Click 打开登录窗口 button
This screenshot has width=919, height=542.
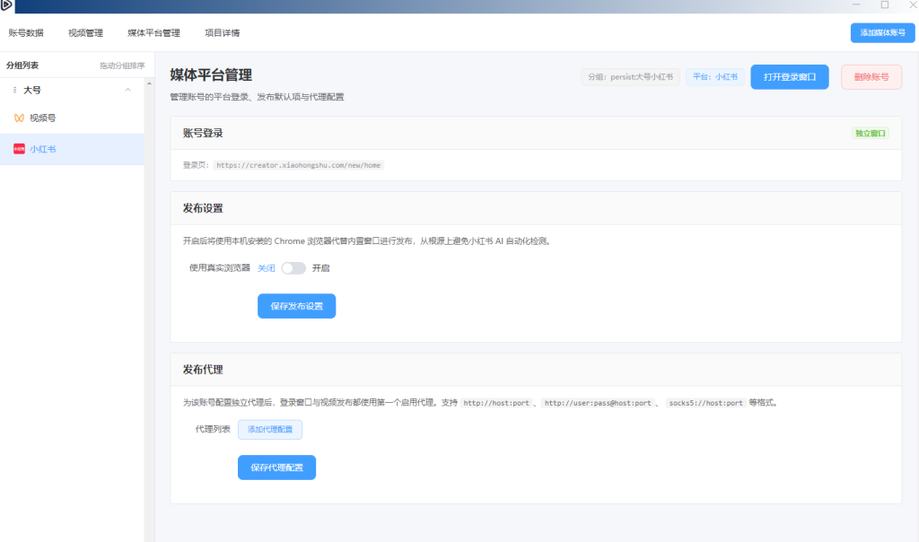(x=790, y=77)
